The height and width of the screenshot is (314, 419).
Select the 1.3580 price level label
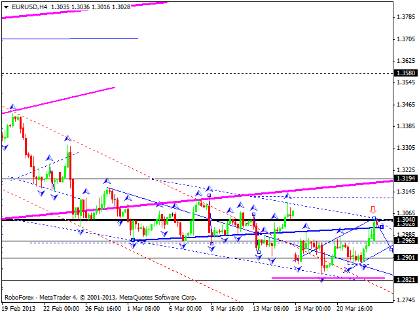405,73
